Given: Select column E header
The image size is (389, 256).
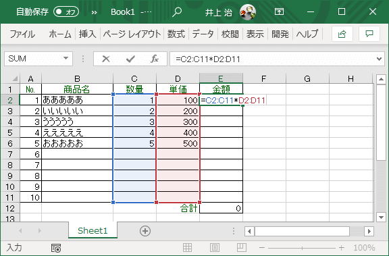Looking at the screenshot, I should tap(221, 79).
